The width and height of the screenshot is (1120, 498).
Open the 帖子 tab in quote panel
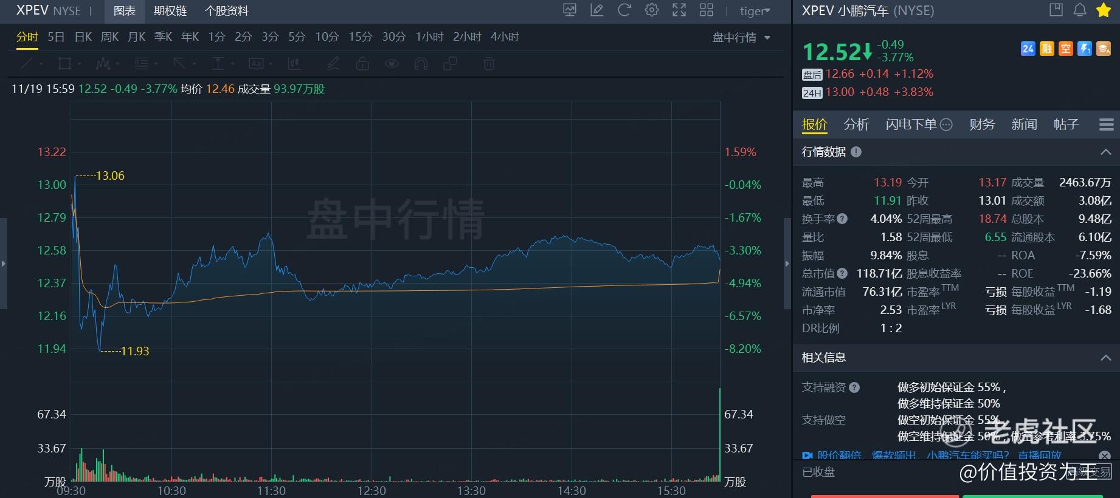pyautogui.click(x=1066, y=124)
